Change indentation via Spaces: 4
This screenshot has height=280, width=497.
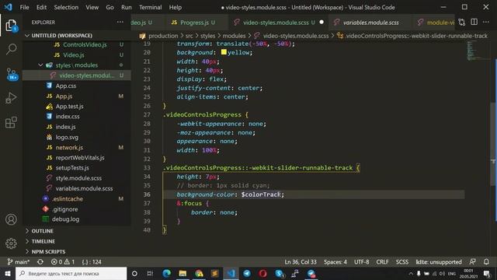(335, 262)
